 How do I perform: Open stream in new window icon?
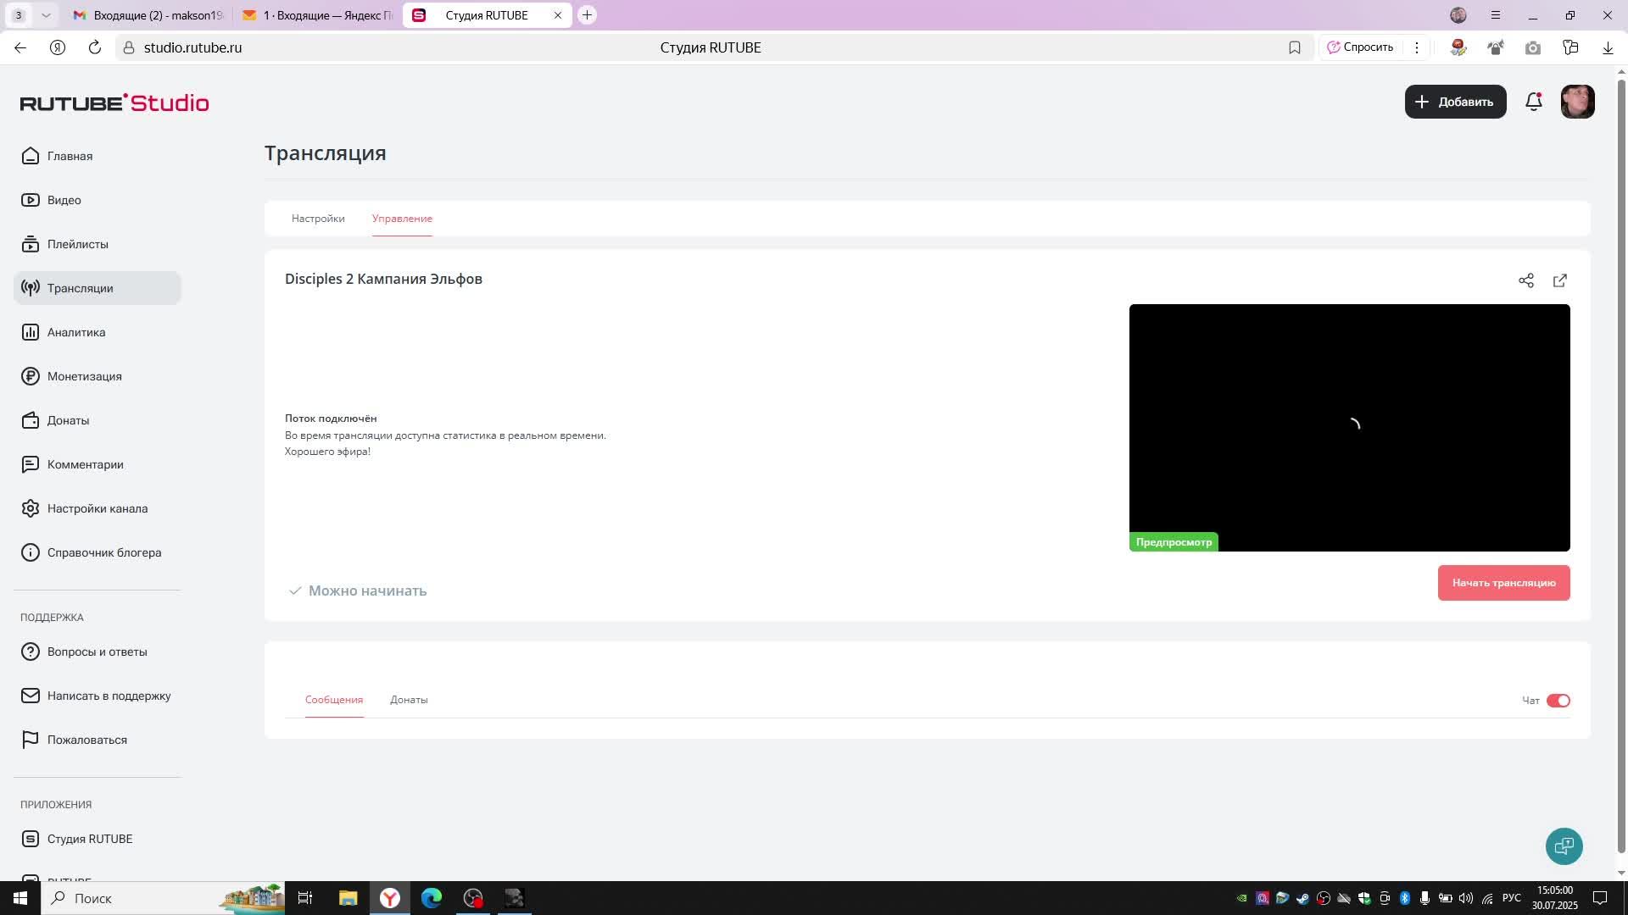[1559, 280]
